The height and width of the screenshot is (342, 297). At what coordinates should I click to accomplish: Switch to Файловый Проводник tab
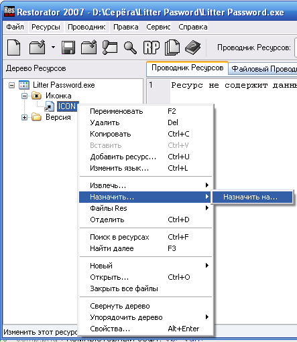click(263, 69)
